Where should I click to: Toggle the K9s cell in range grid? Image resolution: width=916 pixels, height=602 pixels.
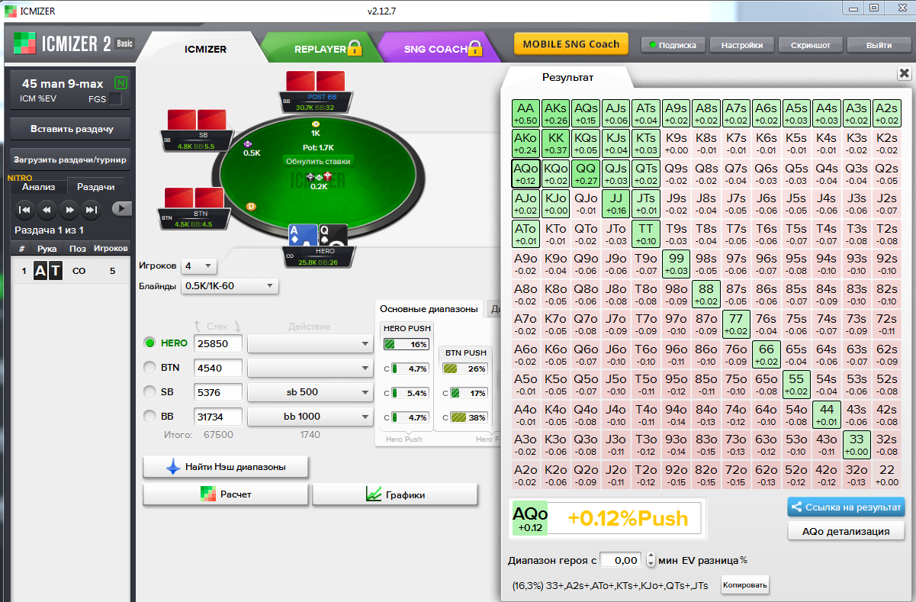676,143
